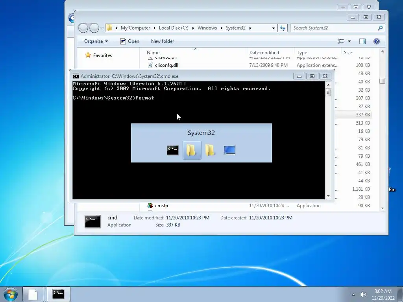Open Organize menu
Screen dimensions: 403x302
(96, 41)
